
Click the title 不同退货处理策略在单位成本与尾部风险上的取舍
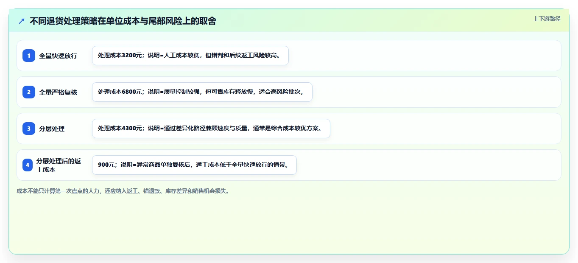coord(123,21)
